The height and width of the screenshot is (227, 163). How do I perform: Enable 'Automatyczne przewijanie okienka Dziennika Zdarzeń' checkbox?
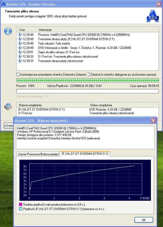point(18,75)
